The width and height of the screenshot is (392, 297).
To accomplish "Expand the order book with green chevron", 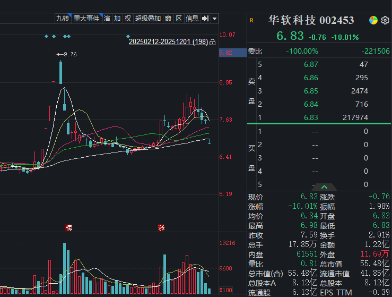I will [324, 187].
